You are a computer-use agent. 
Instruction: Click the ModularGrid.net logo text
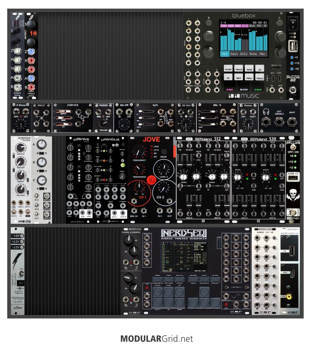[157, 338]
